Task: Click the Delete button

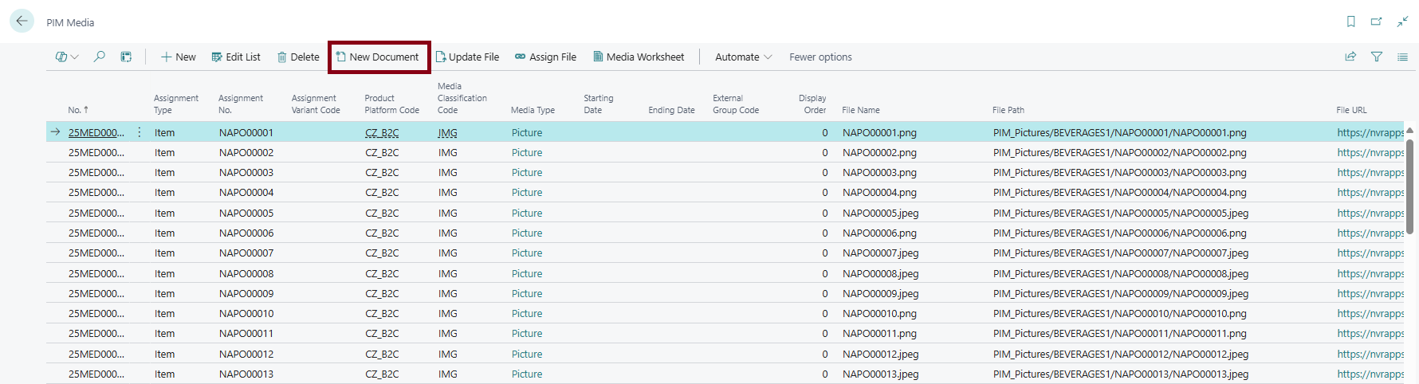Action: 298,57
